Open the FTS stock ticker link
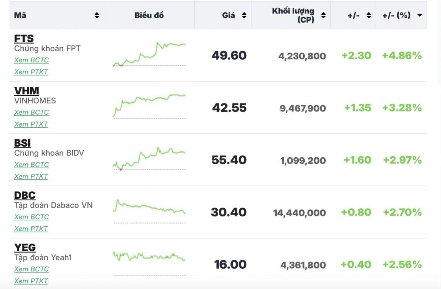441x289 pixels. (24, 39)
